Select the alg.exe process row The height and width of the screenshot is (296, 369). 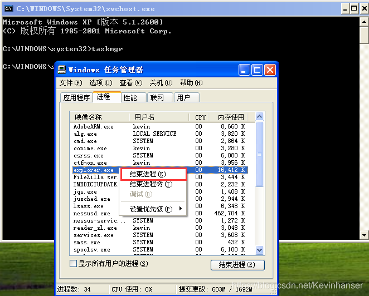160,134
